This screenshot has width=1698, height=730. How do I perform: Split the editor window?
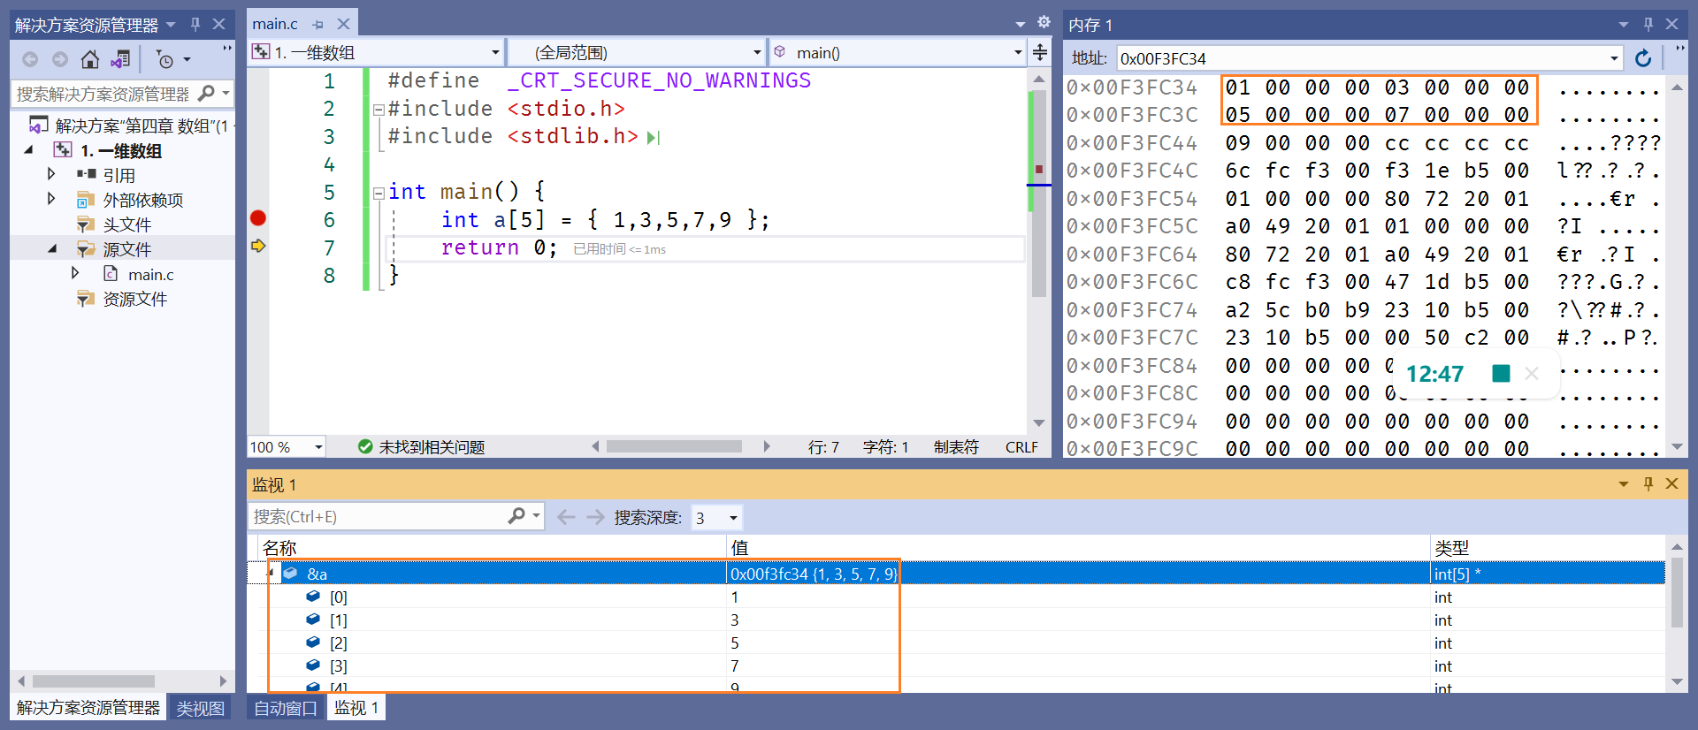tap(1040, 51)
